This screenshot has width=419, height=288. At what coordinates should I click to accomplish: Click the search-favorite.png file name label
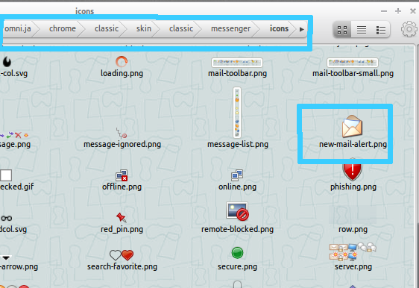(x=122, y=266)
